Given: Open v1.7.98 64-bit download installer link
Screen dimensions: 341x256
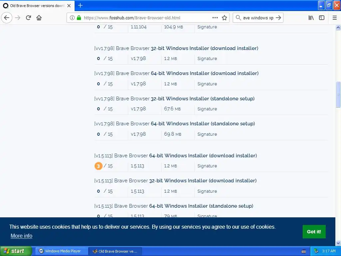Looking at the screenshot, I should coord(176,73).
